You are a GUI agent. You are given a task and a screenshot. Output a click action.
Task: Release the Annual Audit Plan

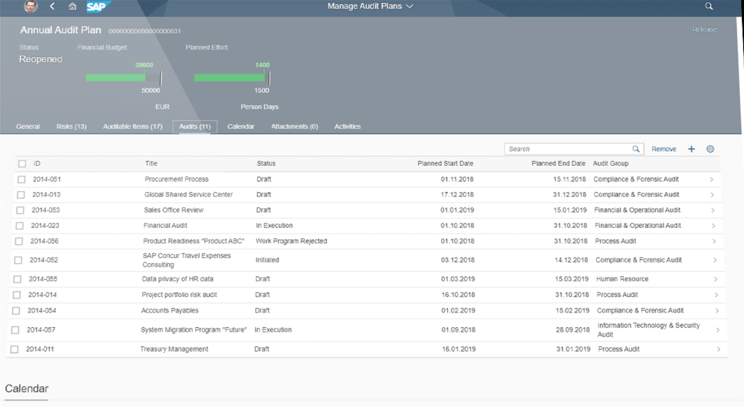coord(704,29)
